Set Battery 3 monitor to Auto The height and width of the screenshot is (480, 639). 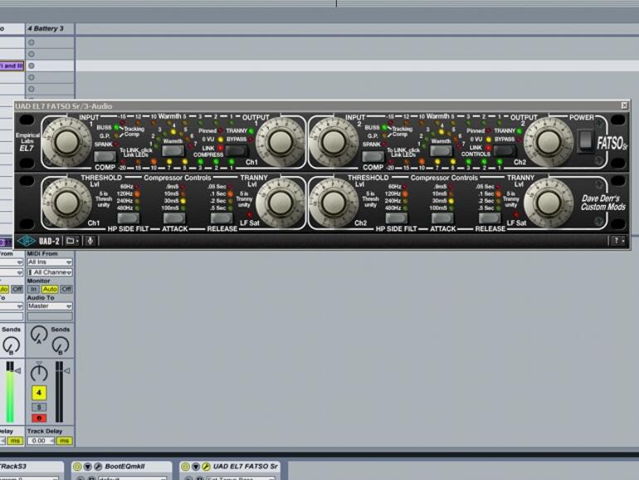pyautogui.click(x=50, y=289)
